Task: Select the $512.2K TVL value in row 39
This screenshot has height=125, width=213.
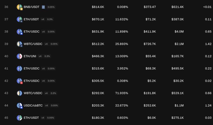Action: 98,44
